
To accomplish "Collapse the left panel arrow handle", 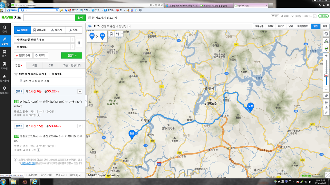I will [86, 101].
